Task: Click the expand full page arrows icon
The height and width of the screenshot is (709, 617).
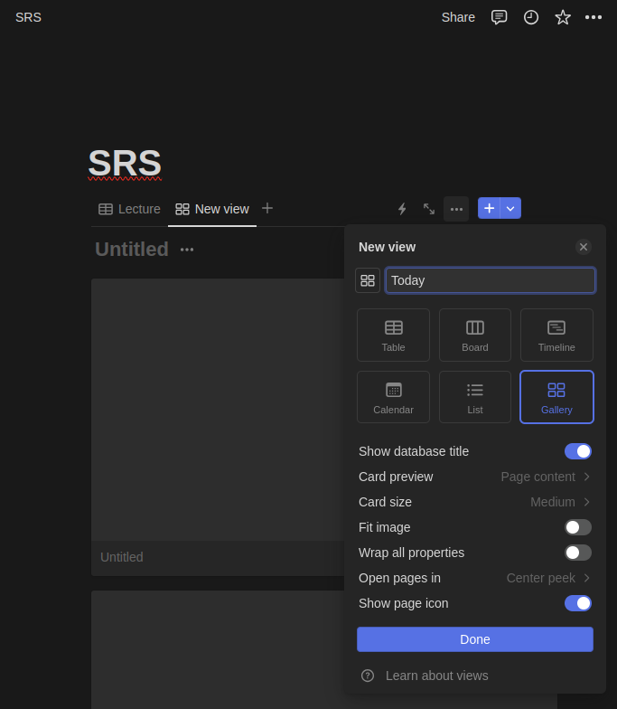Action: pos(429,209)
